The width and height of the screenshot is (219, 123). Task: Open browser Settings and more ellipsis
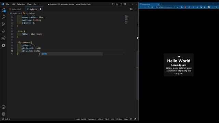click(x=212, y=7)
